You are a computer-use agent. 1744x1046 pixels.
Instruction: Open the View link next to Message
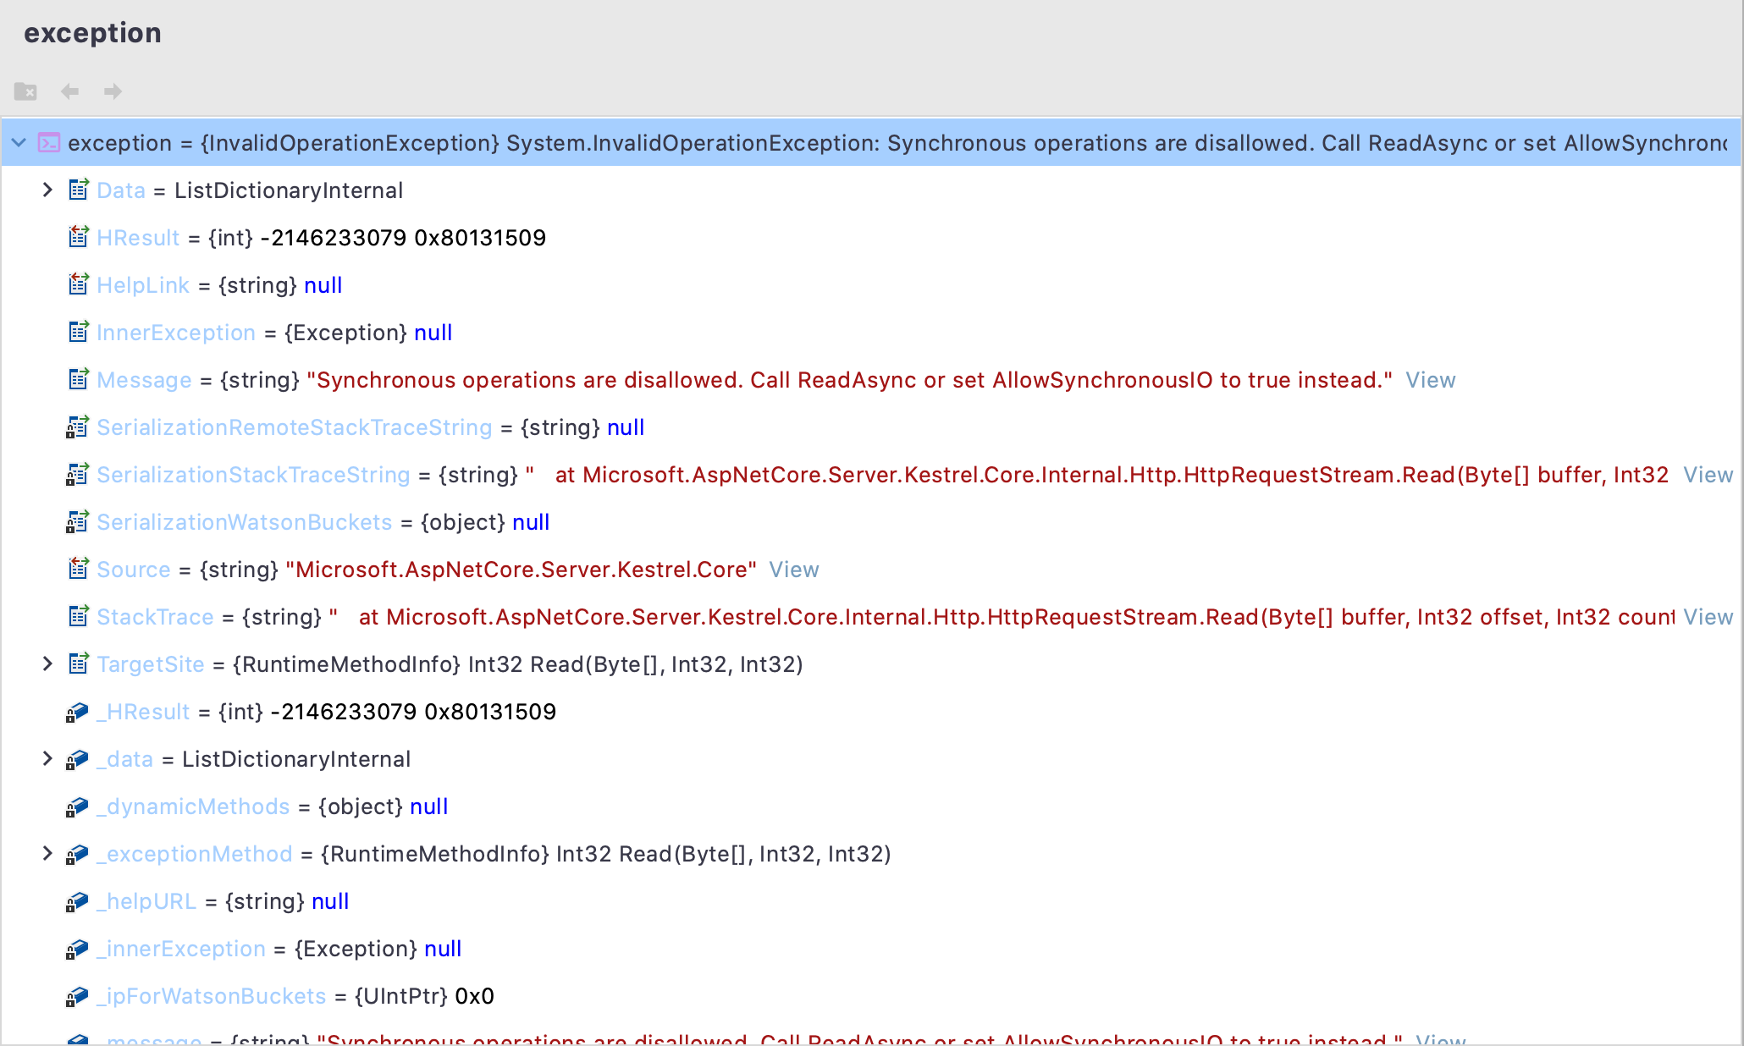pyautogui.click(x=1430, y=379)
